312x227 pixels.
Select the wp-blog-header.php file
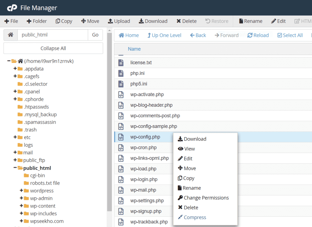pos(151,105)
